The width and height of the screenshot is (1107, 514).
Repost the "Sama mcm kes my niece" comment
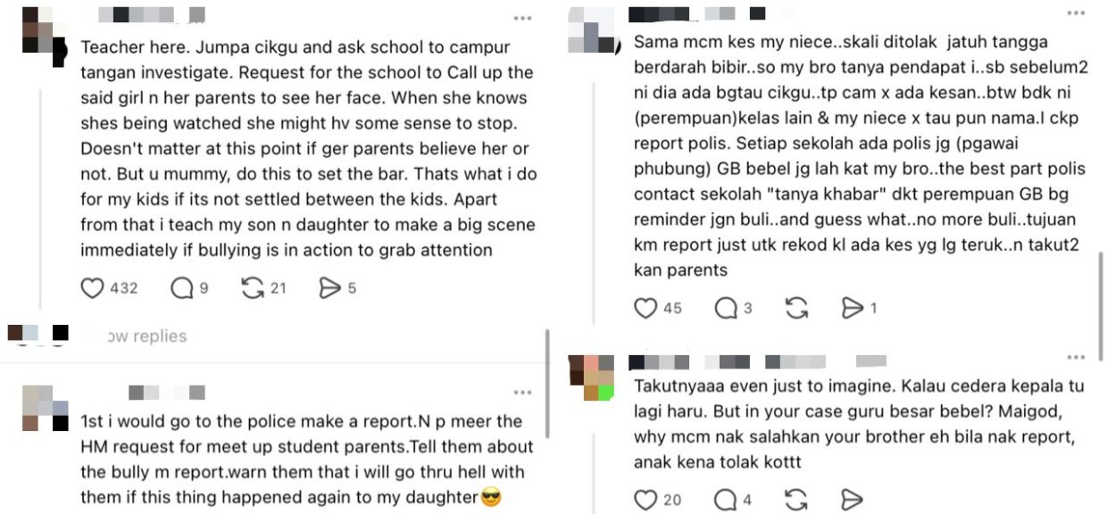point(796,308)
